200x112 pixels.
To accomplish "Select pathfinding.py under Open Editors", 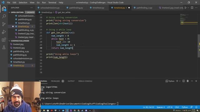I will [22, 19].
